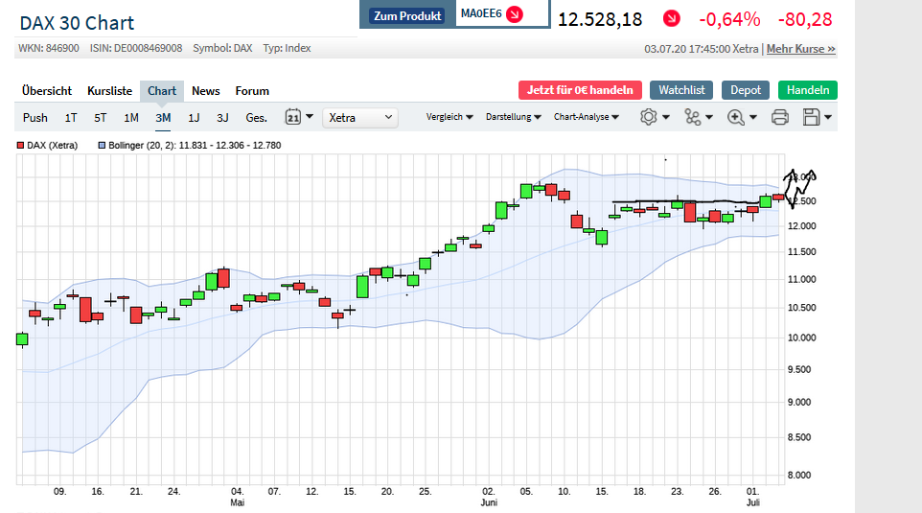Open the News tab
The height and width of the screenshot is (513, 922).
point(206,91)
